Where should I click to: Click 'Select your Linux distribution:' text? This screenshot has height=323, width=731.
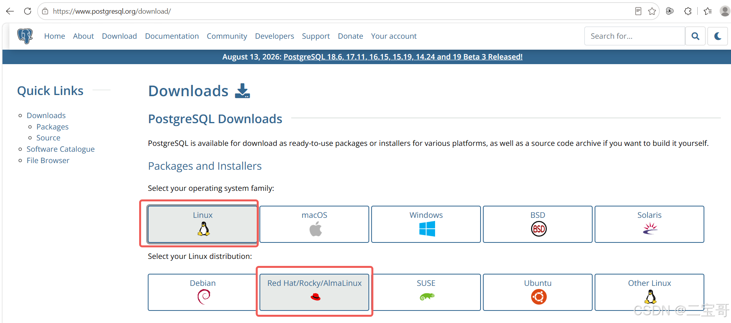[x=200, y=256]
